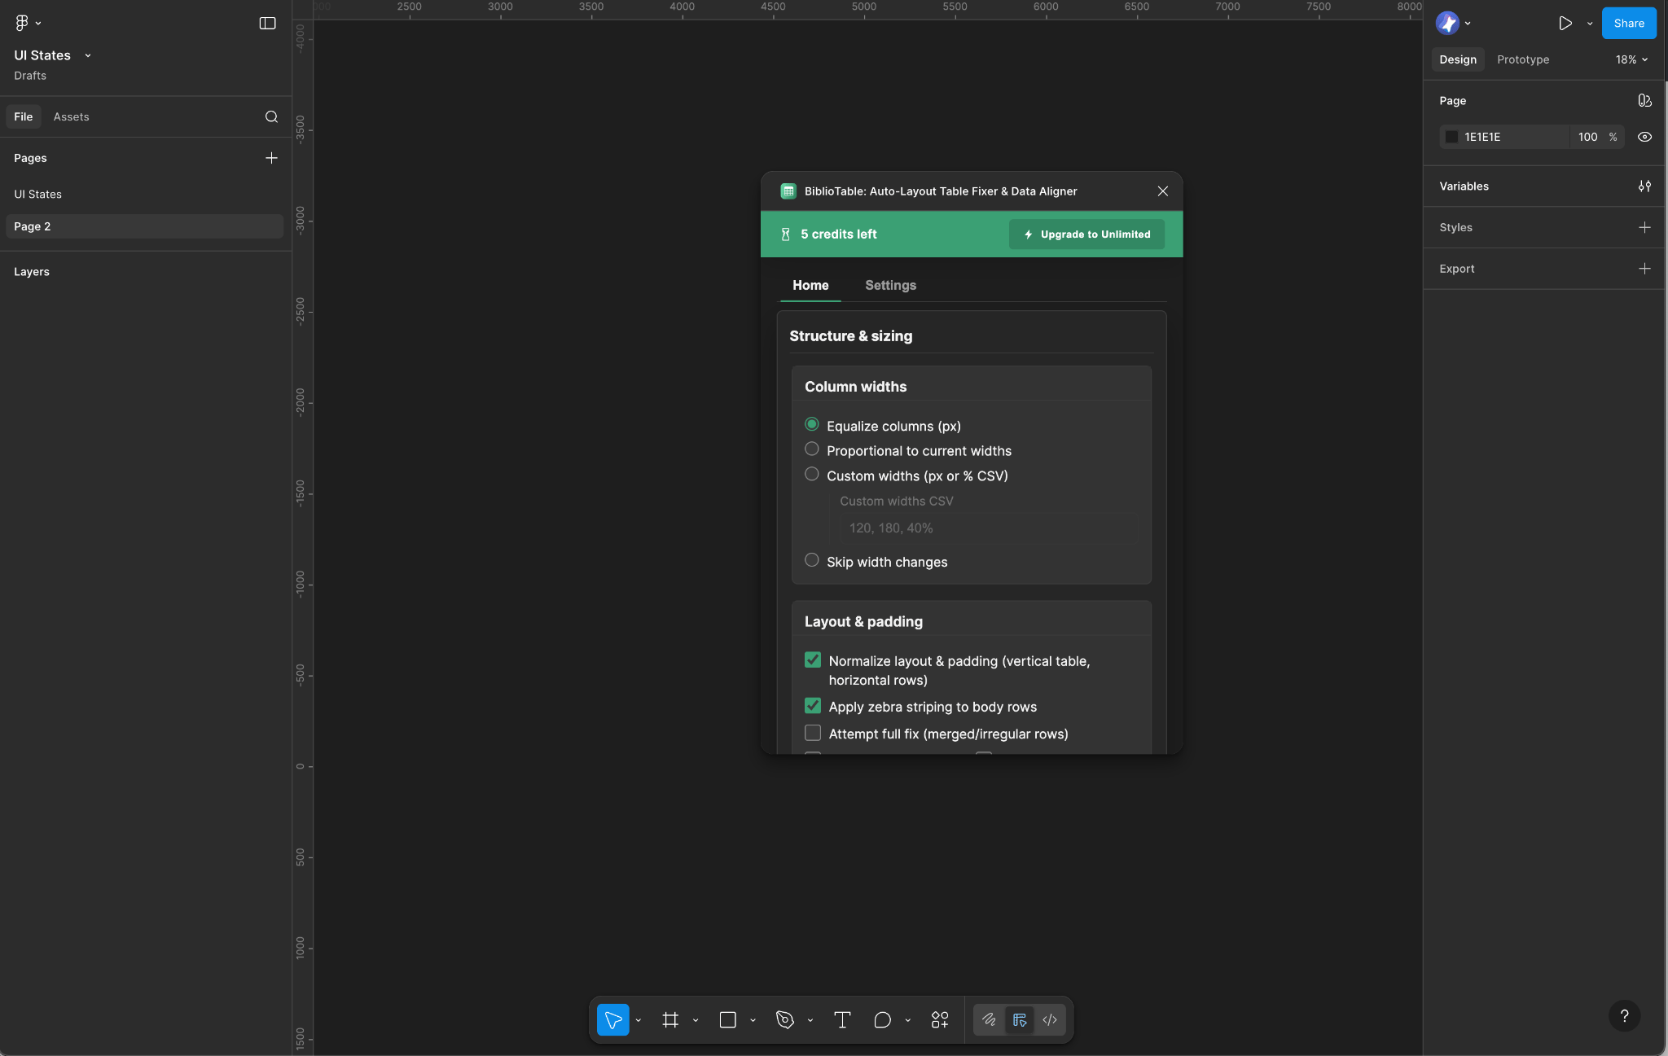Click the Upgrade to Unlimited button

click(x=1086, y=234)
